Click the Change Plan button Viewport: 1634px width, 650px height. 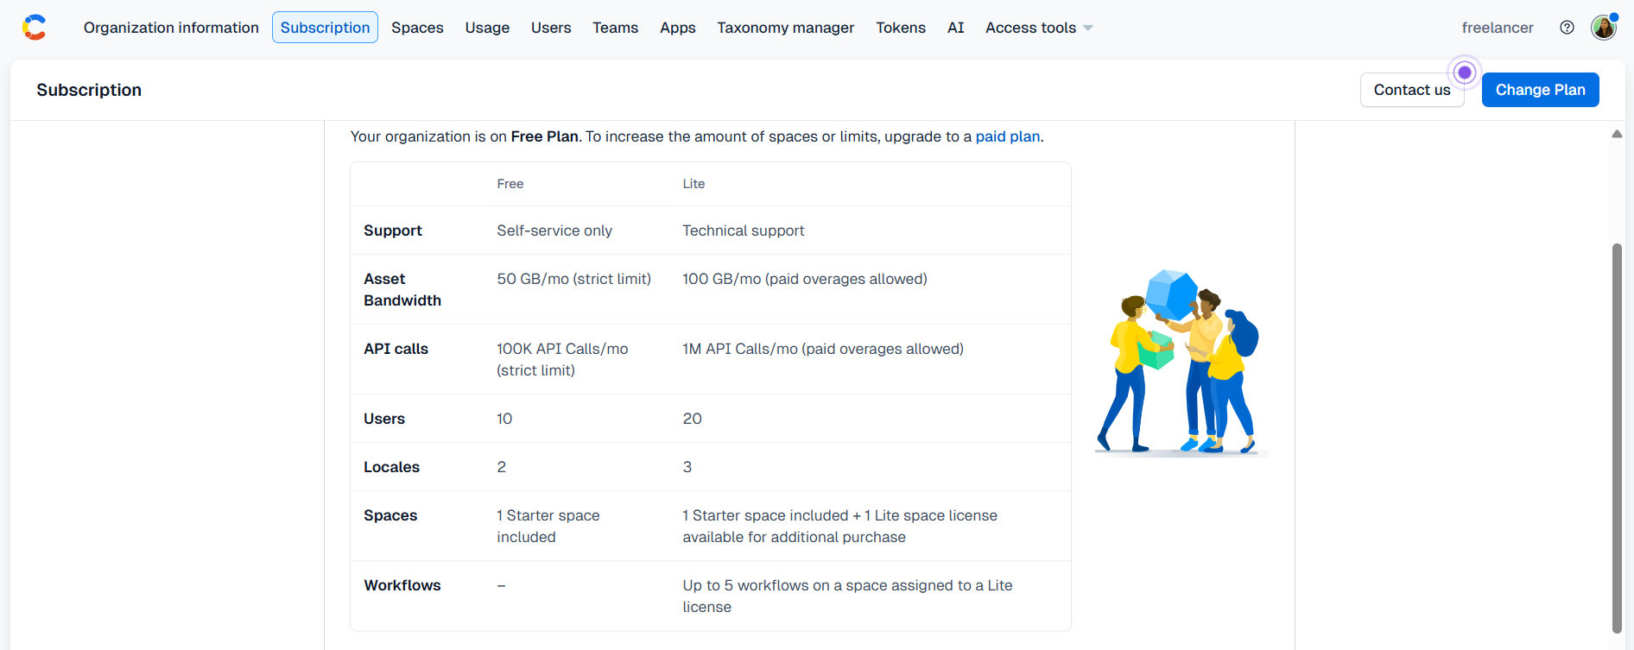[1540, 90]
